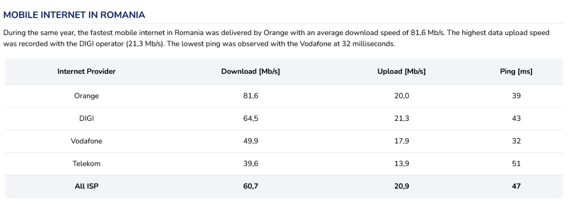Select the Vodafone provider cell
The height and width of the screenshot is (208, 569).
point(86,141)
